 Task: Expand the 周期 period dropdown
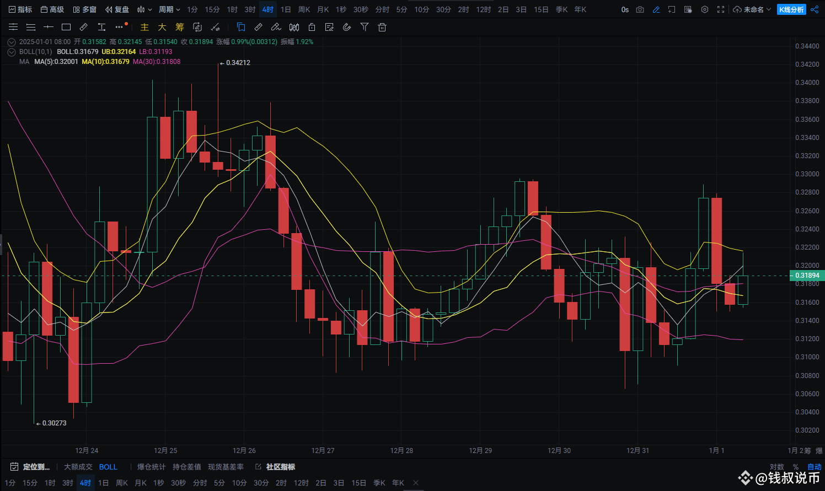pyautogui.click(x=169, y=9)
